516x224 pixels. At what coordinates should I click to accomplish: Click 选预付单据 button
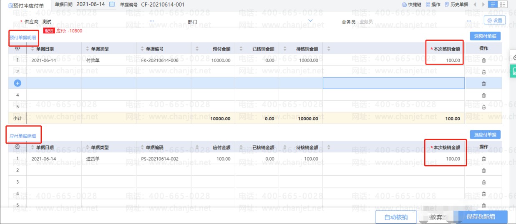[x=485, y=36]
